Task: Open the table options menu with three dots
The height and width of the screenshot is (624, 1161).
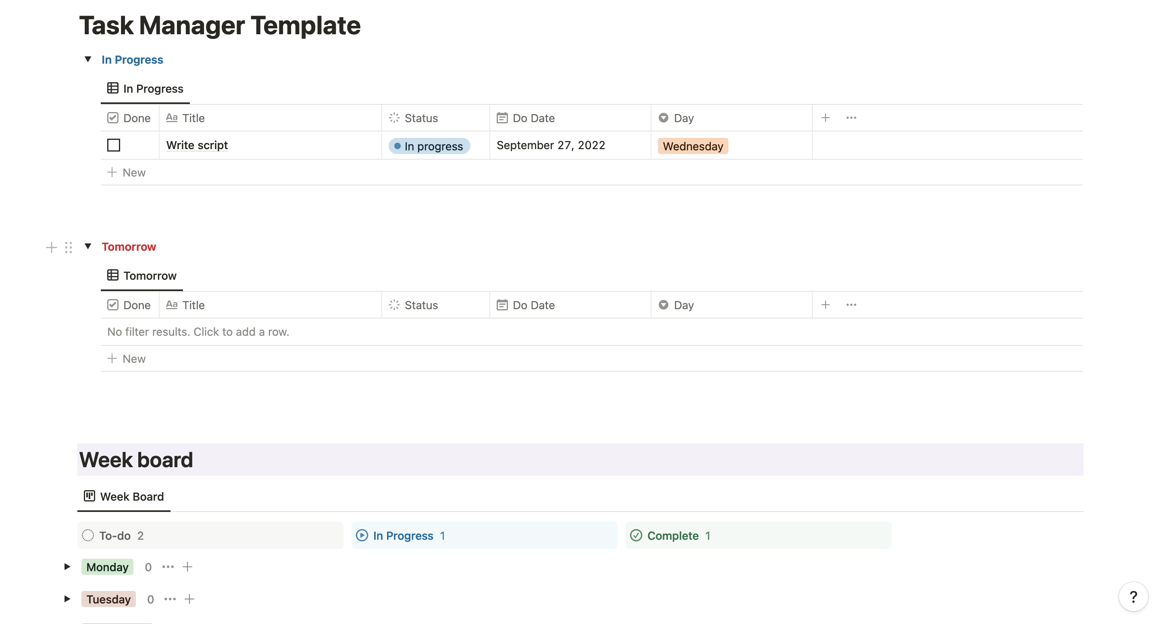Action: pos(851,118)
